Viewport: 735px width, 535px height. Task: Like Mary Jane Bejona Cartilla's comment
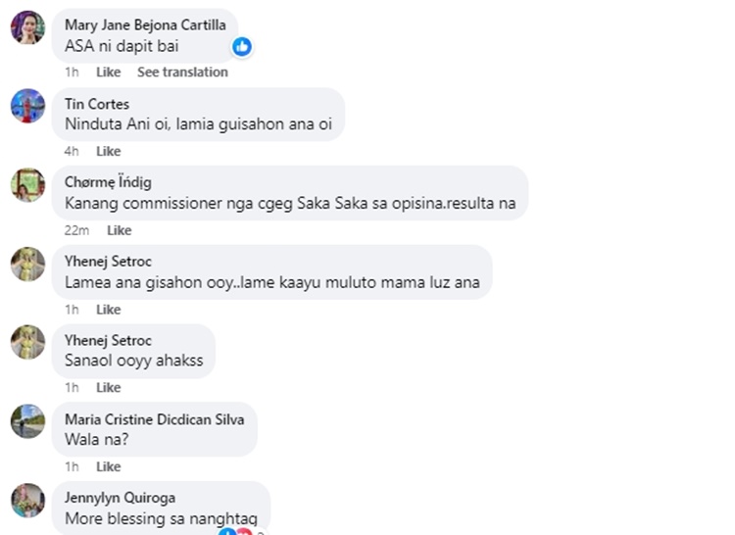(x=108, y=73)
